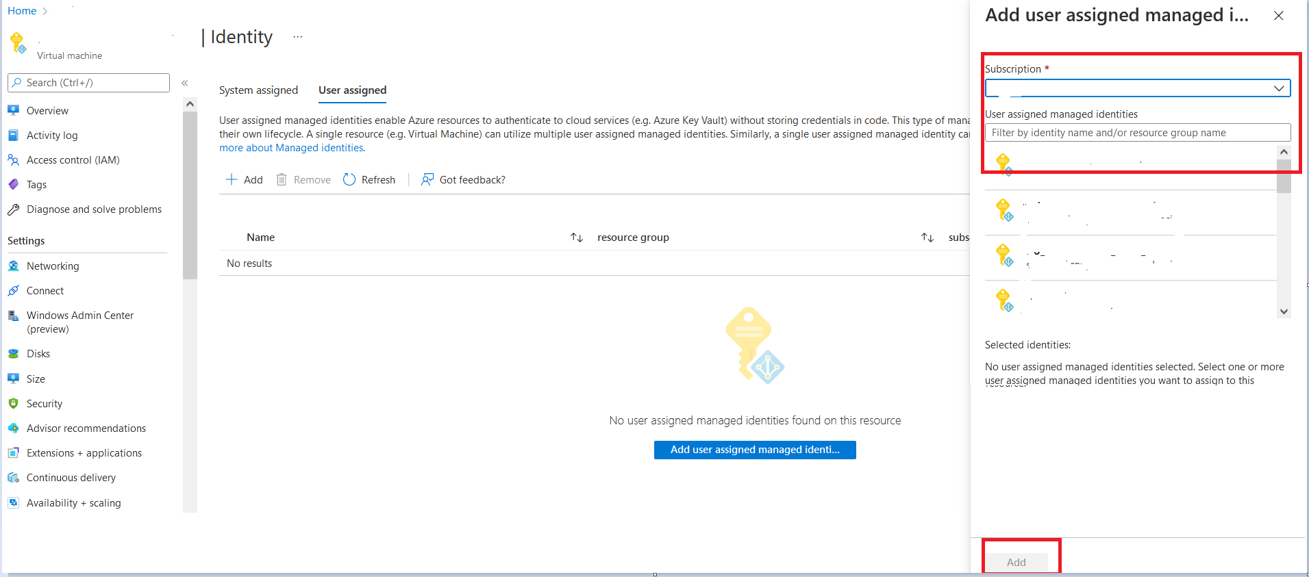Click the identities list scrollbar down arrow
Viewport: 1309px width, 577px height.
click(1284, 311)
